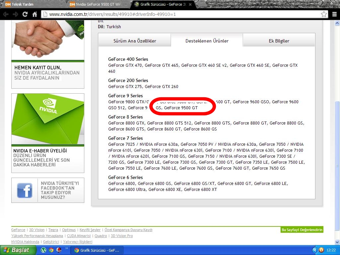Open the Keyifli Şeyler link

coord(90,230)
